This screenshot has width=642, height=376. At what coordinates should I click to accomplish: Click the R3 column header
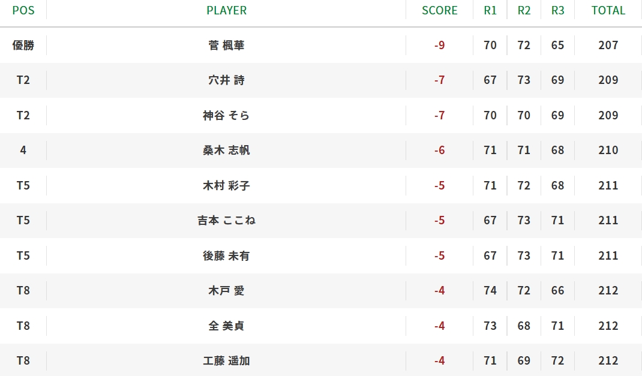point(557,10)
